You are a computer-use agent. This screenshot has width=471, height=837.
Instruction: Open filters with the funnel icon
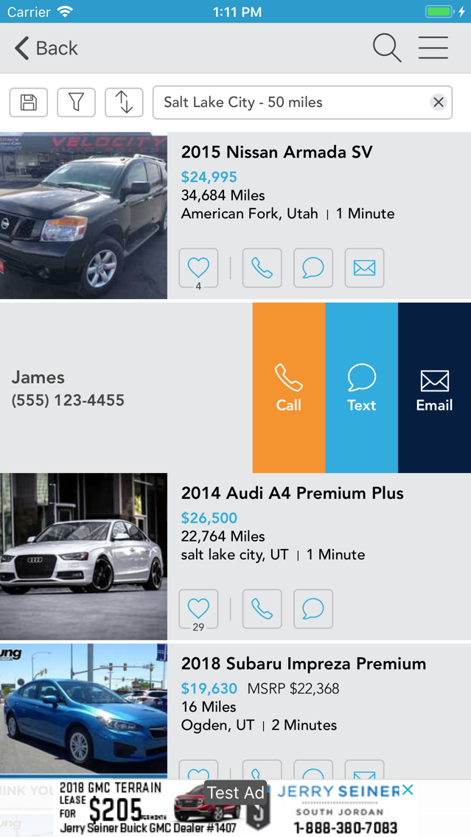click(77, 102)
